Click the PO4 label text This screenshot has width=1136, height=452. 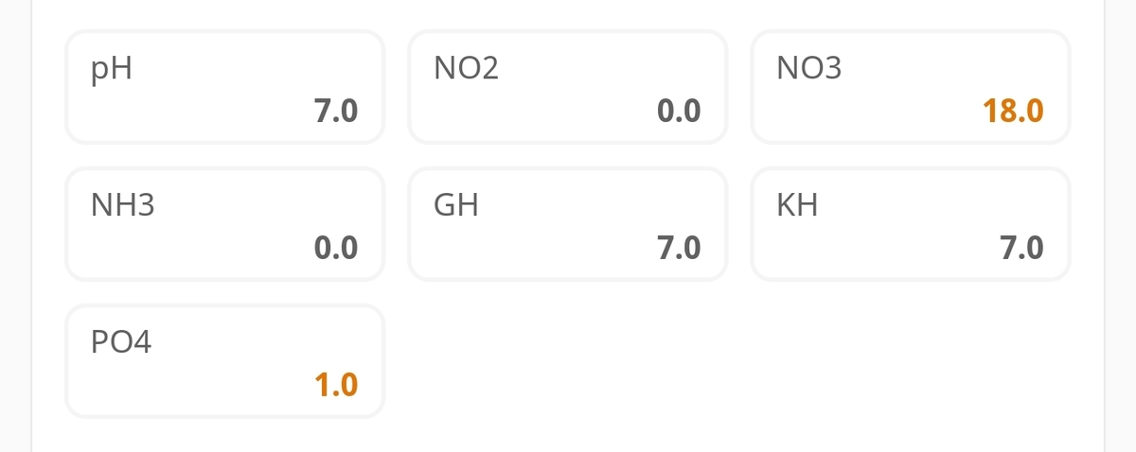[121, 342]
